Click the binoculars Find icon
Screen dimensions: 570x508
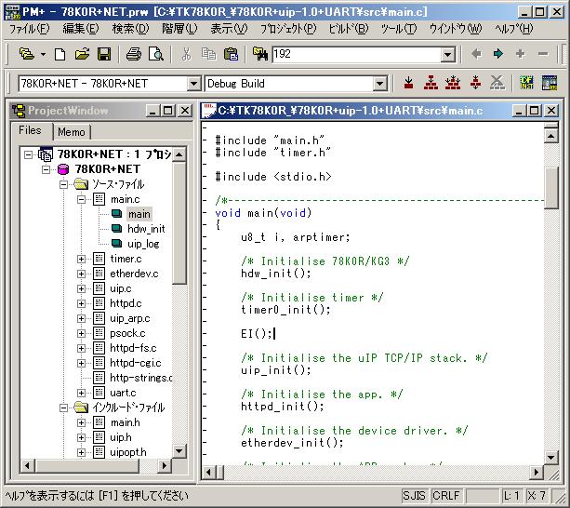coord(259,54)
